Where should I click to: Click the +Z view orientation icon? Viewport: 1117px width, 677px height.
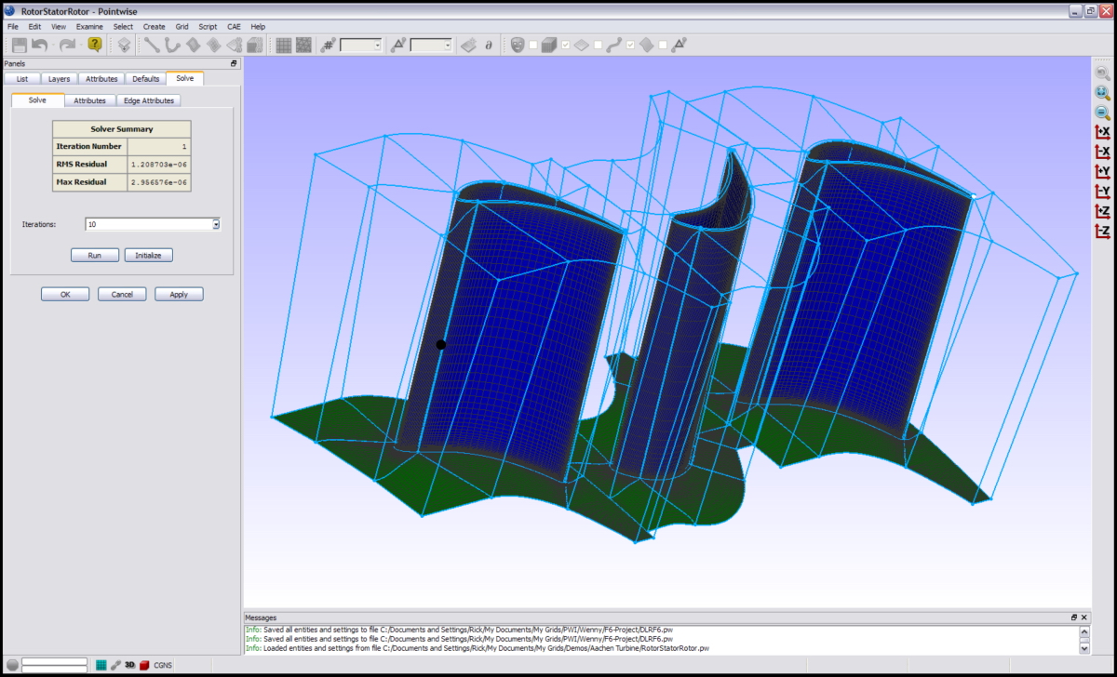(x=1102, y=212)
